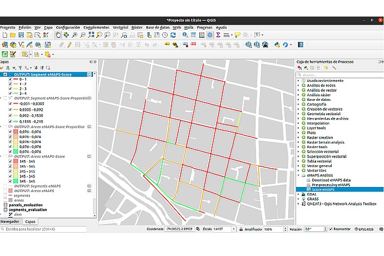Save the project with the floppy disk icon
Screen dimensions: 384x256
coord(21,35)
